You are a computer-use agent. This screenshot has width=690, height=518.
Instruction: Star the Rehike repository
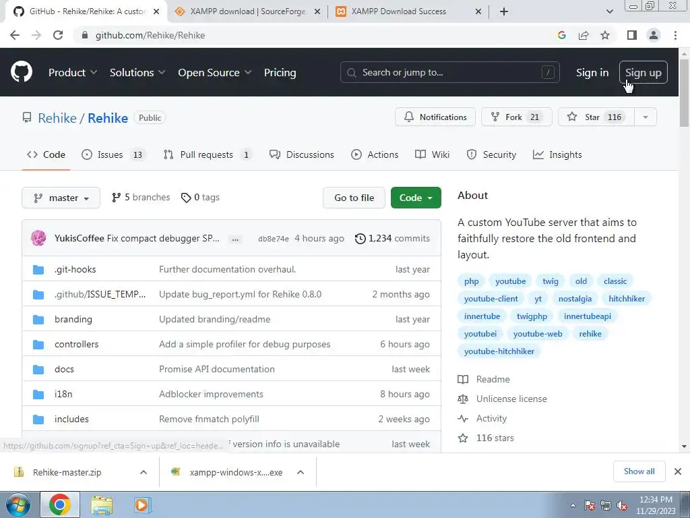(596, 117)
